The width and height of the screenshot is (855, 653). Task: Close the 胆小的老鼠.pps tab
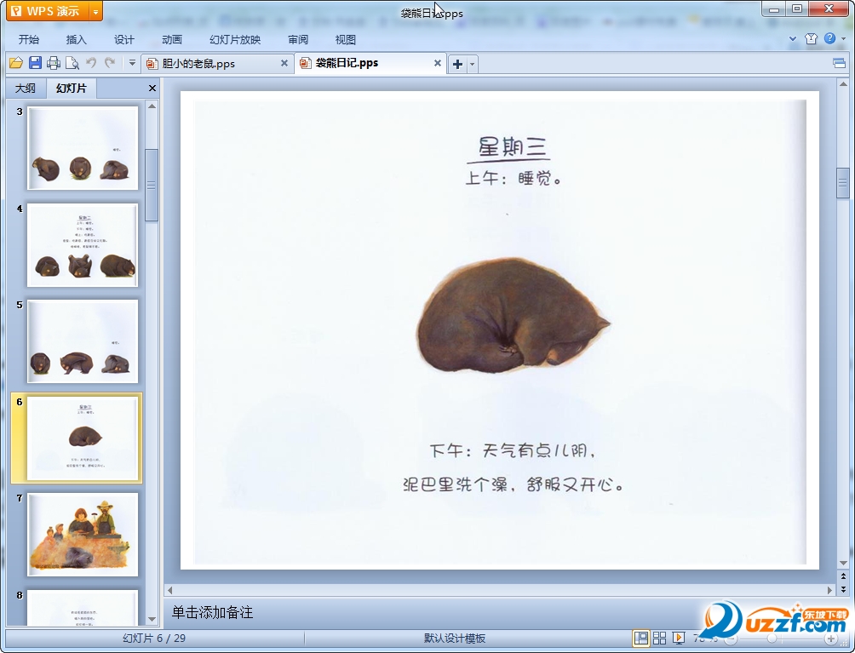coord(284,63)
